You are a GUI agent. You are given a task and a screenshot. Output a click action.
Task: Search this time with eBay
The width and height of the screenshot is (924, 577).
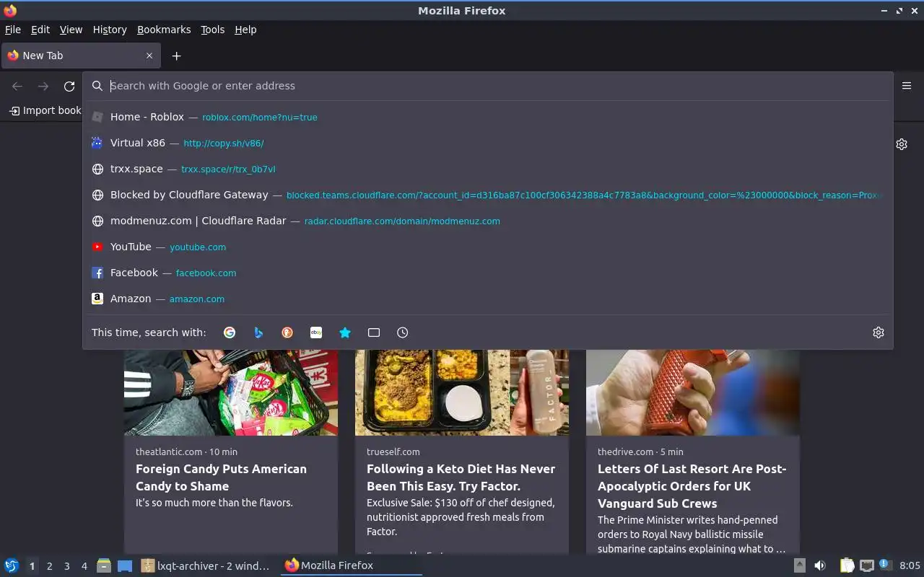[316, 332]
